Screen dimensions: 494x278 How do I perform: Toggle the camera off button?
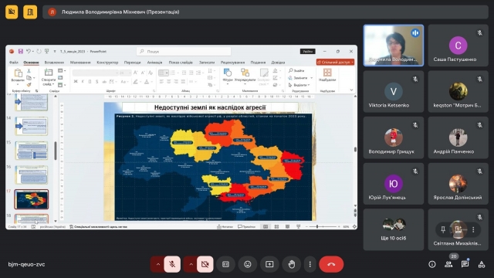tap(205, 264)
